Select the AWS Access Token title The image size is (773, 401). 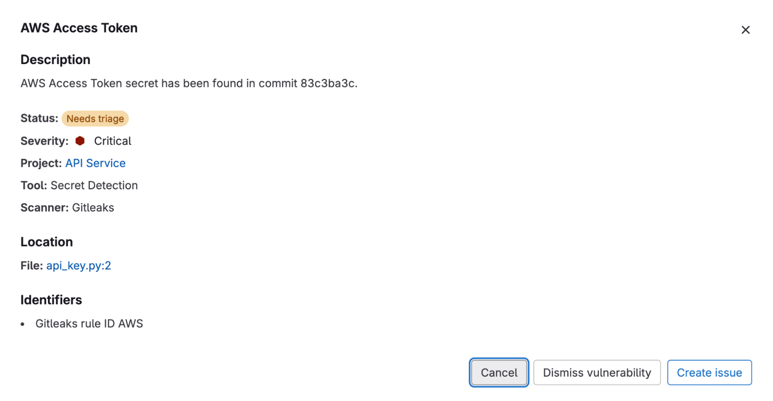(79, 27)
